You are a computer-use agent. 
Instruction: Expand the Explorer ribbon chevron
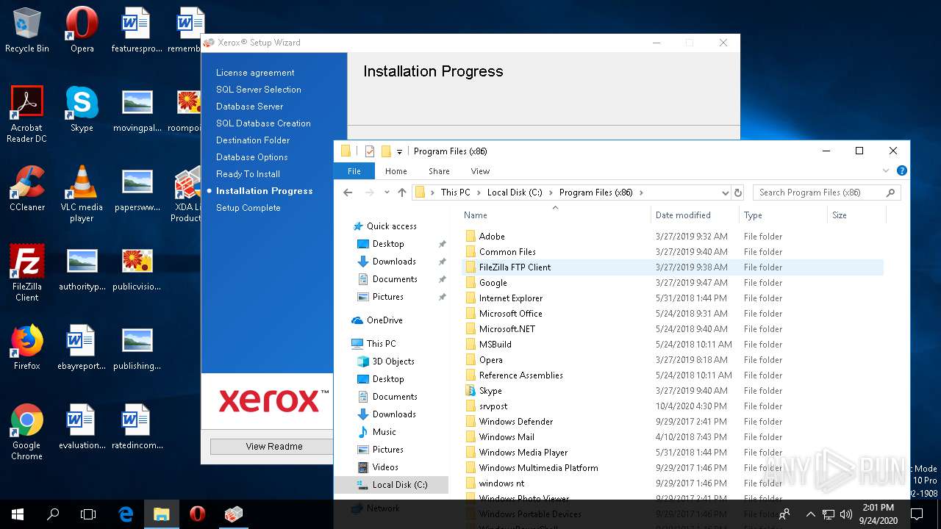pos(886,170)
